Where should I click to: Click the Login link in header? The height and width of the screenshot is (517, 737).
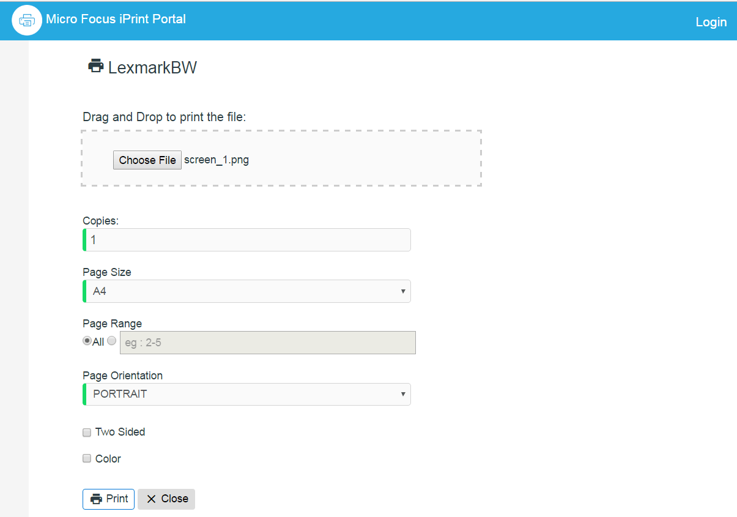[x=711, y=22]
